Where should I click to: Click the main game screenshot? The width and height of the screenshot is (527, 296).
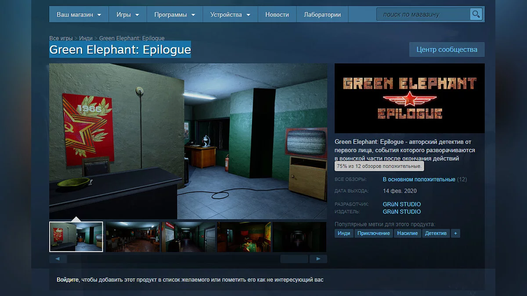pos(188,141)
